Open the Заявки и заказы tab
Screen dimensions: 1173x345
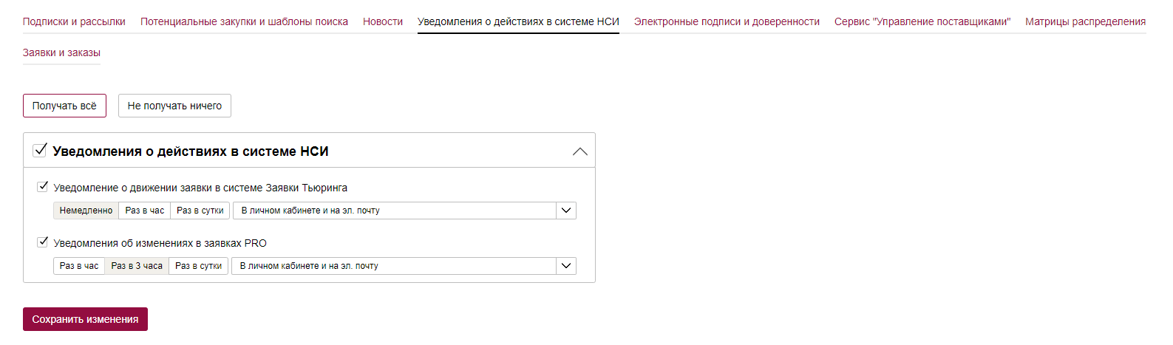61,53
